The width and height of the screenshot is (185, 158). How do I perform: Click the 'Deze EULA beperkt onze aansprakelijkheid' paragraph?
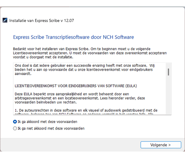pyautogui.click(x=80, y=98)
